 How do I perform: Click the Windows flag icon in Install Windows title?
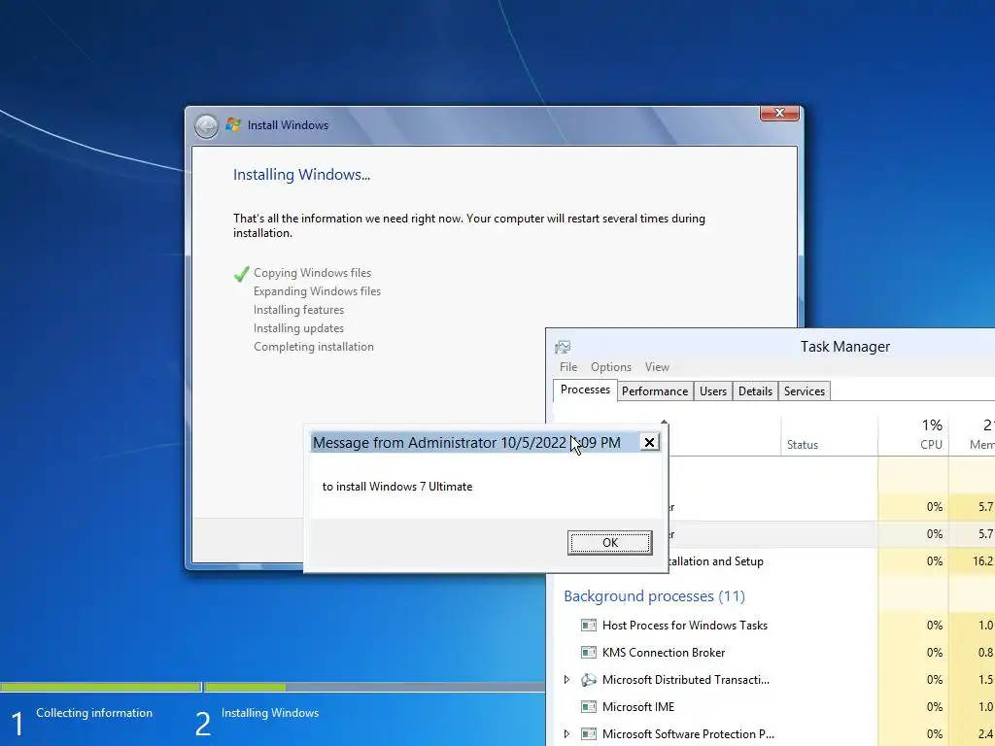pyautogui.click(x=233, y=125)
